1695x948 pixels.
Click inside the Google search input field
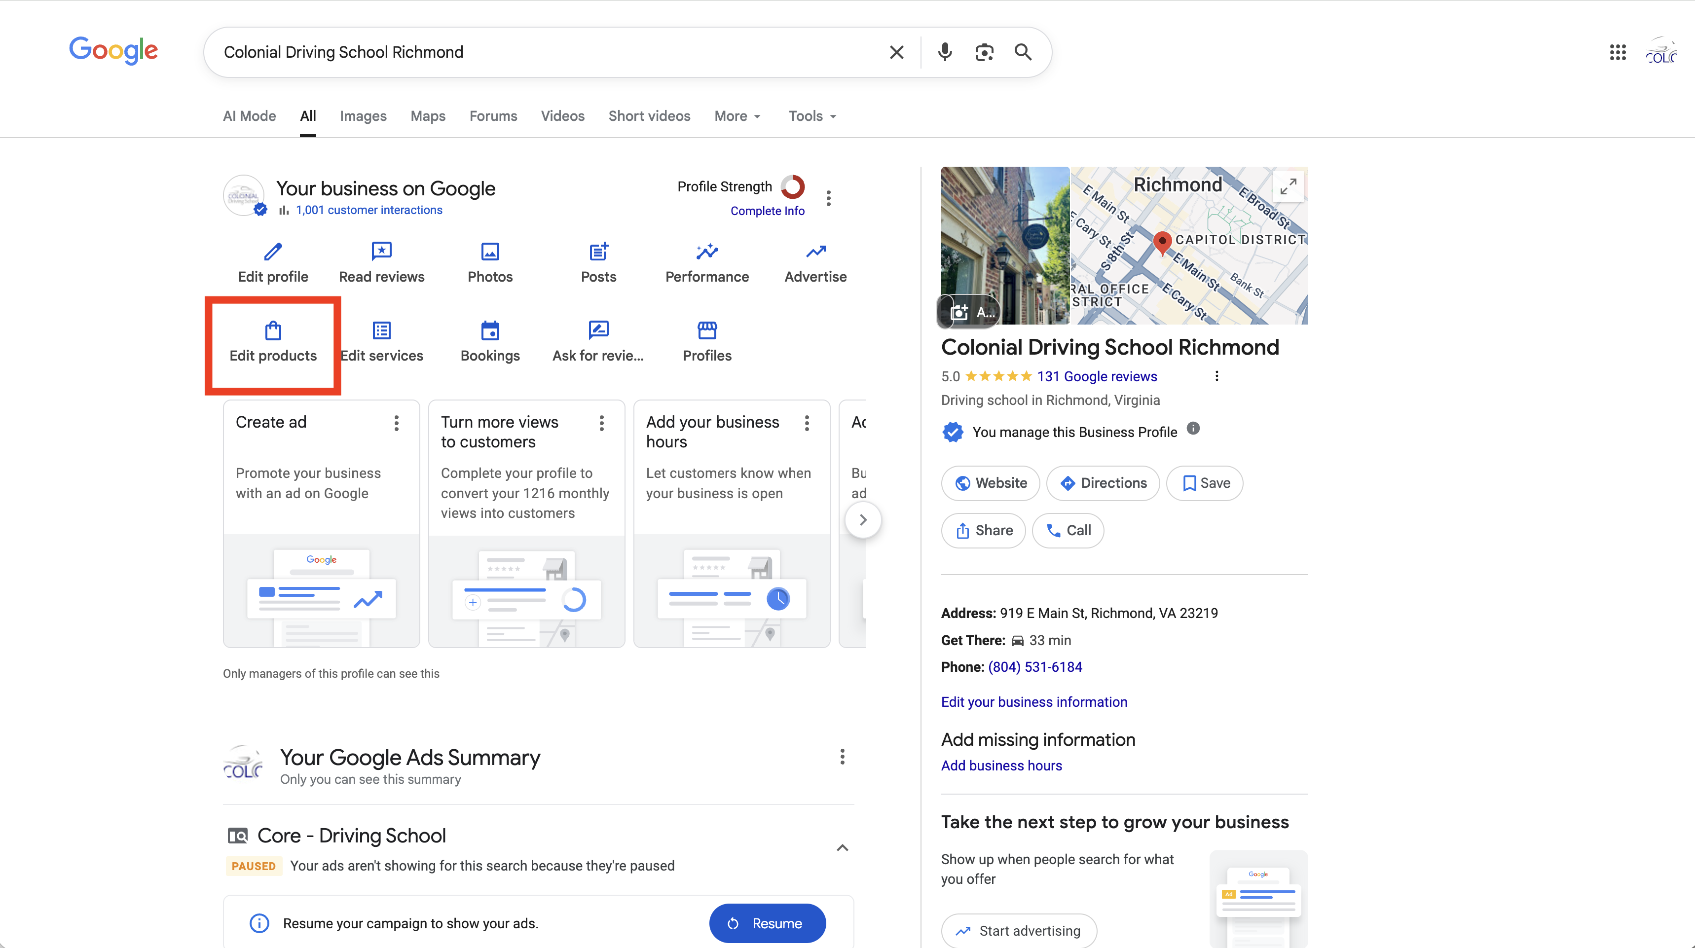(553, 52)
